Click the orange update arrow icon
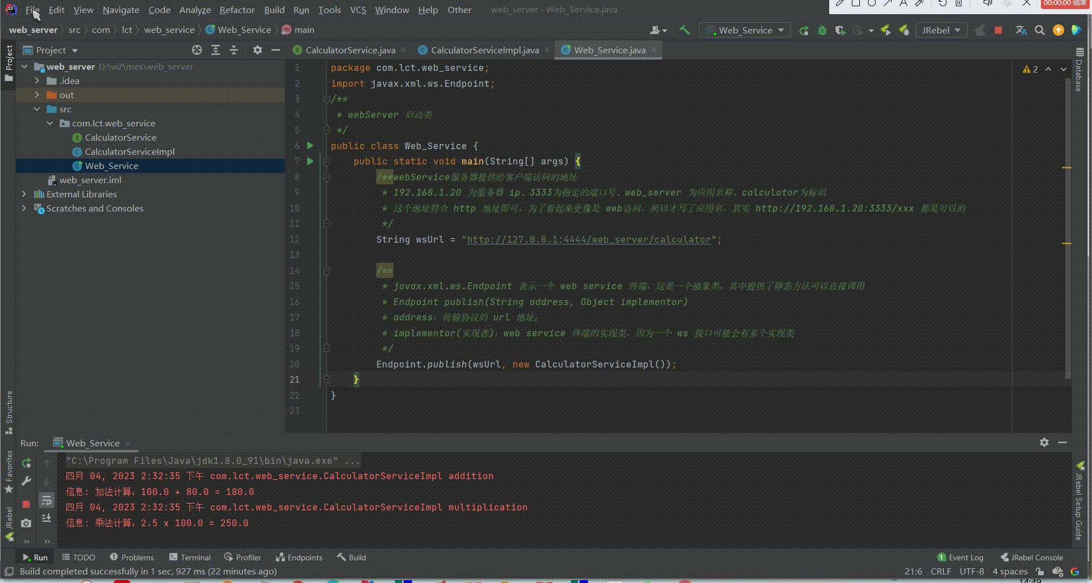The width and height of the screenshot is (1092, 583). 1058,31
